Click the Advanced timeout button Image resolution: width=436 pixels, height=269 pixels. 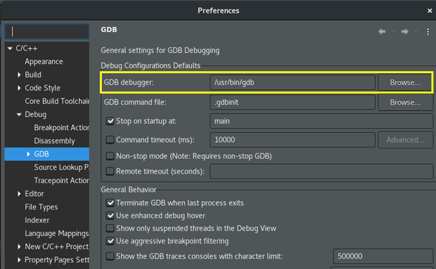(x=405, y=140)
